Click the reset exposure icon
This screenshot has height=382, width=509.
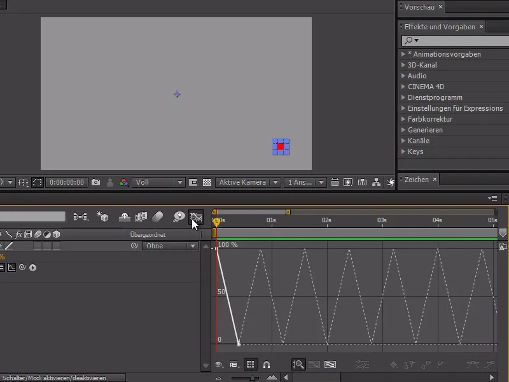pyautogui.click(x=391, y=182)
